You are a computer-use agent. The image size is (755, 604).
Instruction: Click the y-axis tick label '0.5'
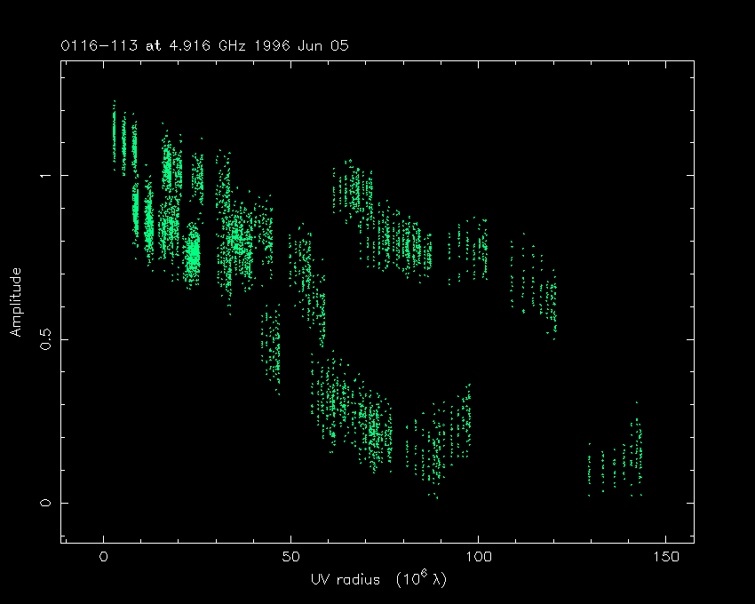pos(43,339)
